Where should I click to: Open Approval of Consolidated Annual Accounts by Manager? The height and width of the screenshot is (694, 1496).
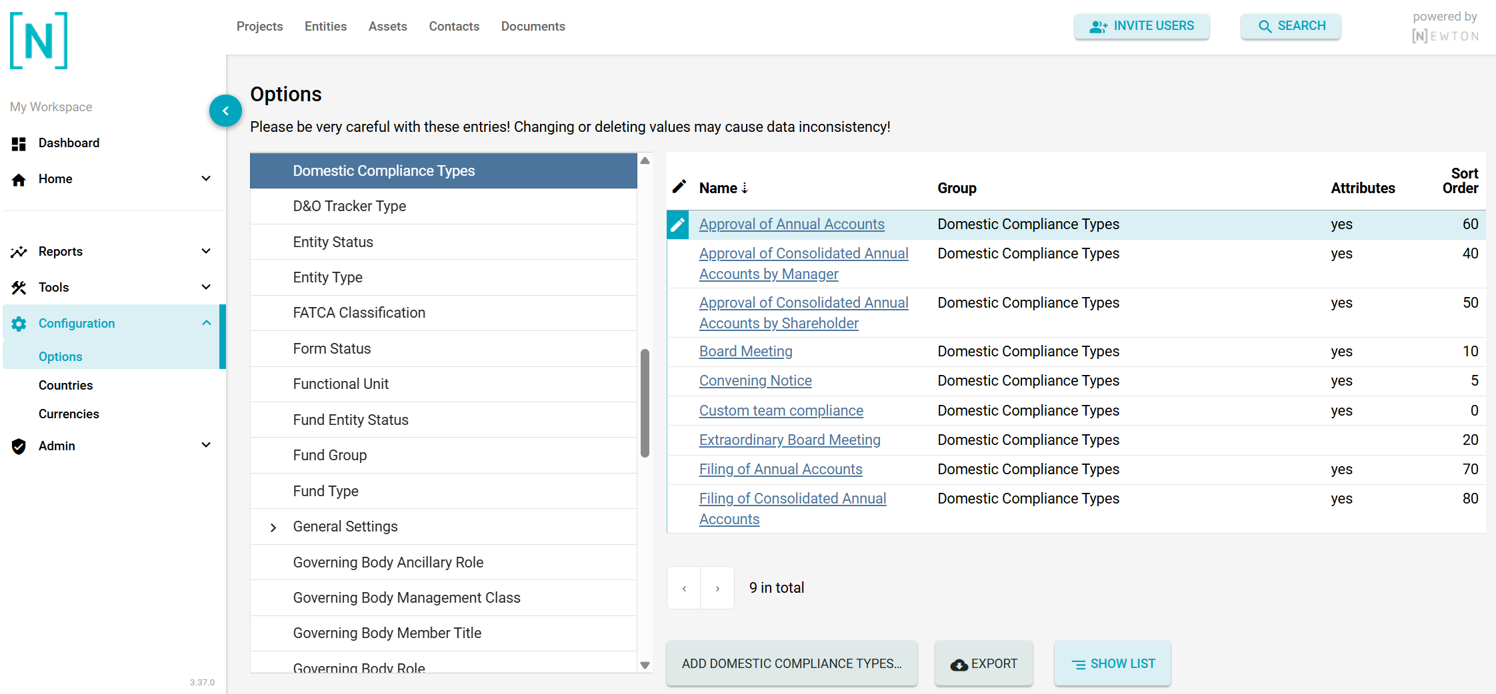(x=803, y=264)
